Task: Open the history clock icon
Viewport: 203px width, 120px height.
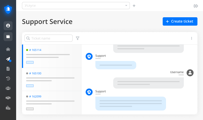Action: 8,79
